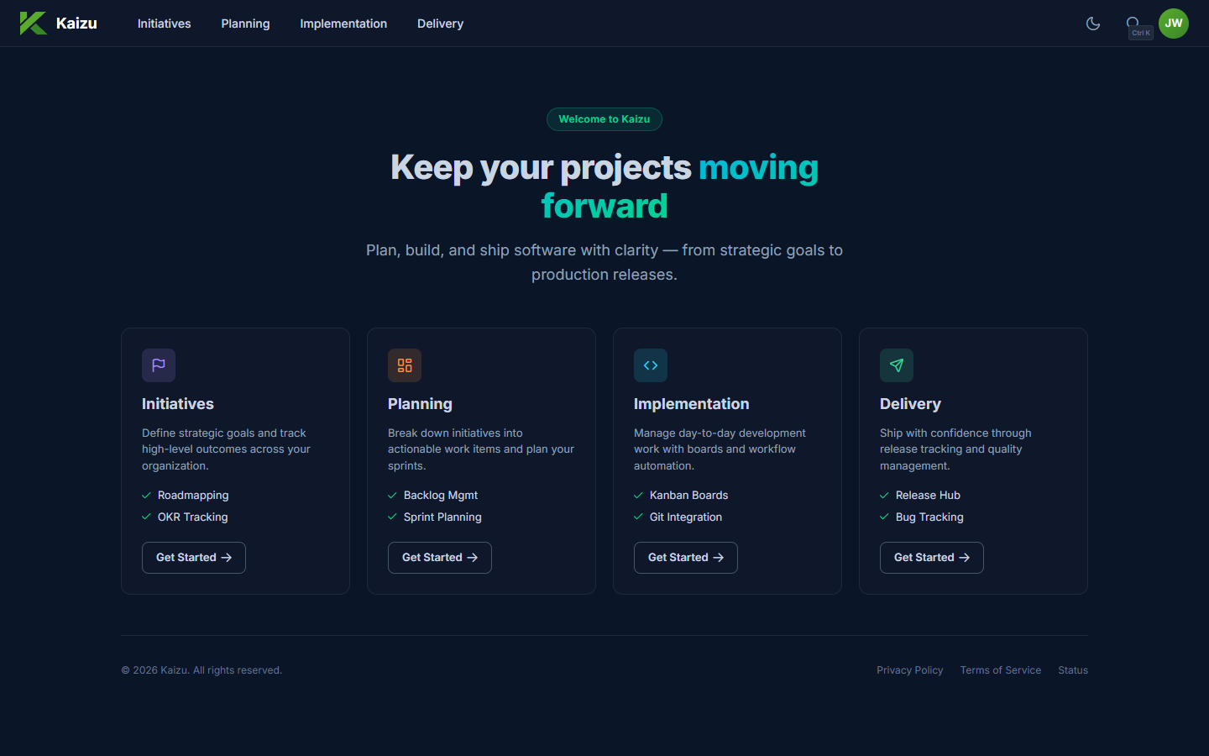Select Delivery in the top navigation
1209x756 pixels.
point(440,24)
